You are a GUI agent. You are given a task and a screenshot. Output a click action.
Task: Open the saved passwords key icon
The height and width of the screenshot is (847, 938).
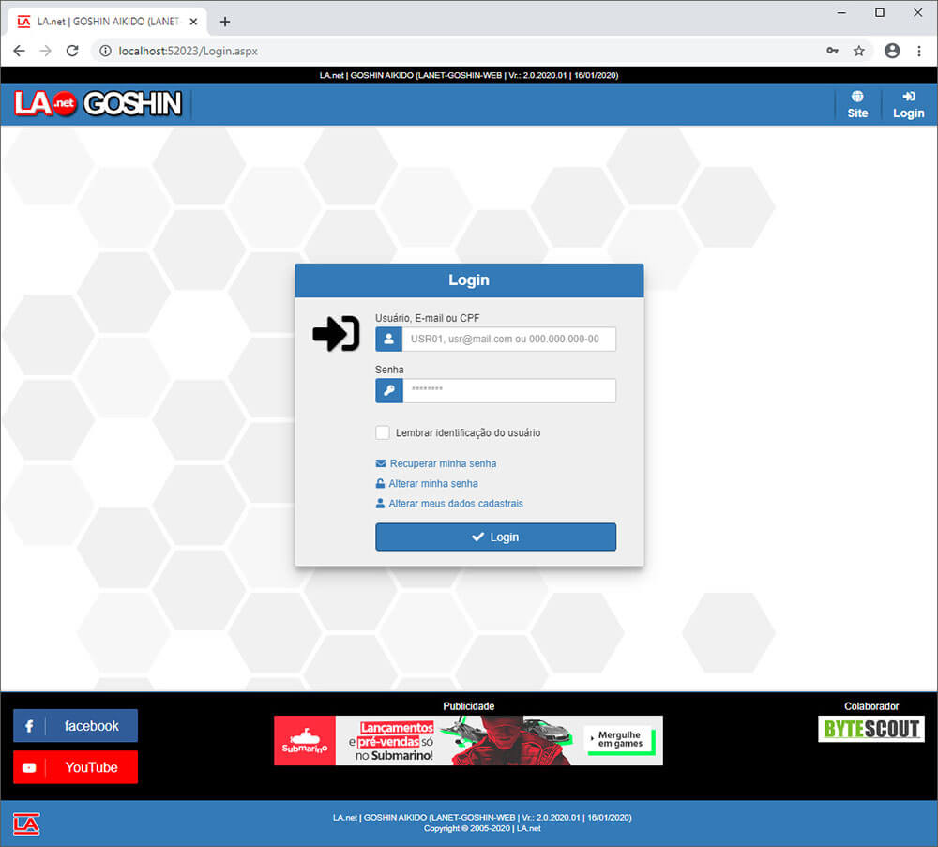pos(832,51)
